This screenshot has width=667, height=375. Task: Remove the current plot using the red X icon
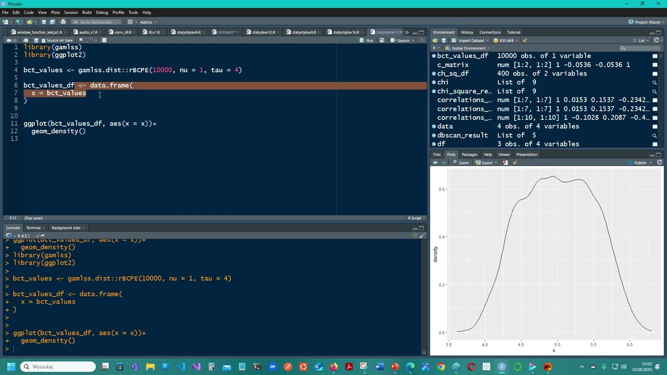pyautogui.click(x=505, y=162)
